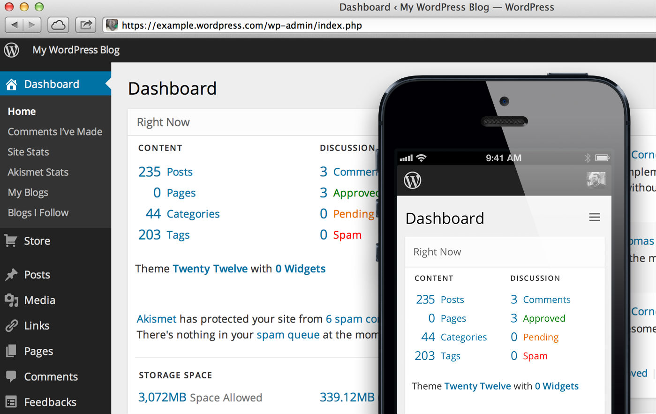Click the iCloud tabs button in toolbar
The width and height of the screenshot is (656, 414).
pos(58,25)
